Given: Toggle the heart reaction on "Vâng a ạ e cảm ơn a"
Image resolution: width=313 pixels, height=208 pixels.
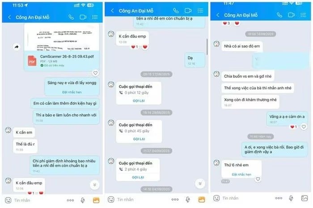Looking at the screenshot, I should [x=304, y=127].
